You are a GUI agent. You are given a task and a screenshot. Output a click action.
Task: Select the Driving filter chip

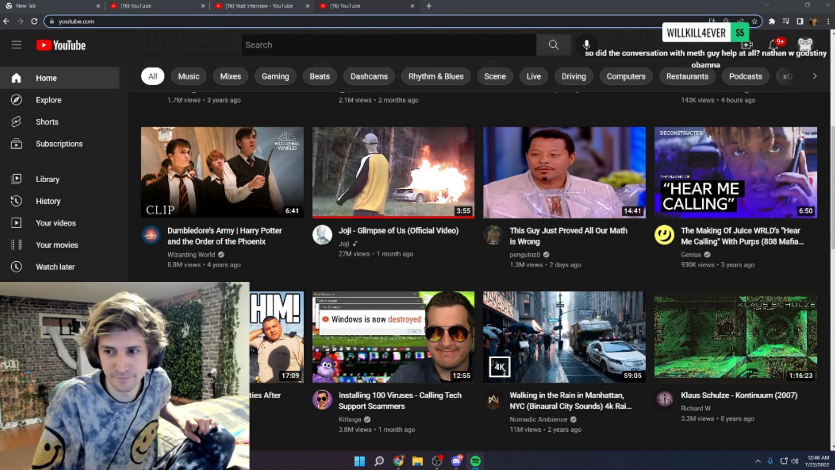click(x=574, y=77)
